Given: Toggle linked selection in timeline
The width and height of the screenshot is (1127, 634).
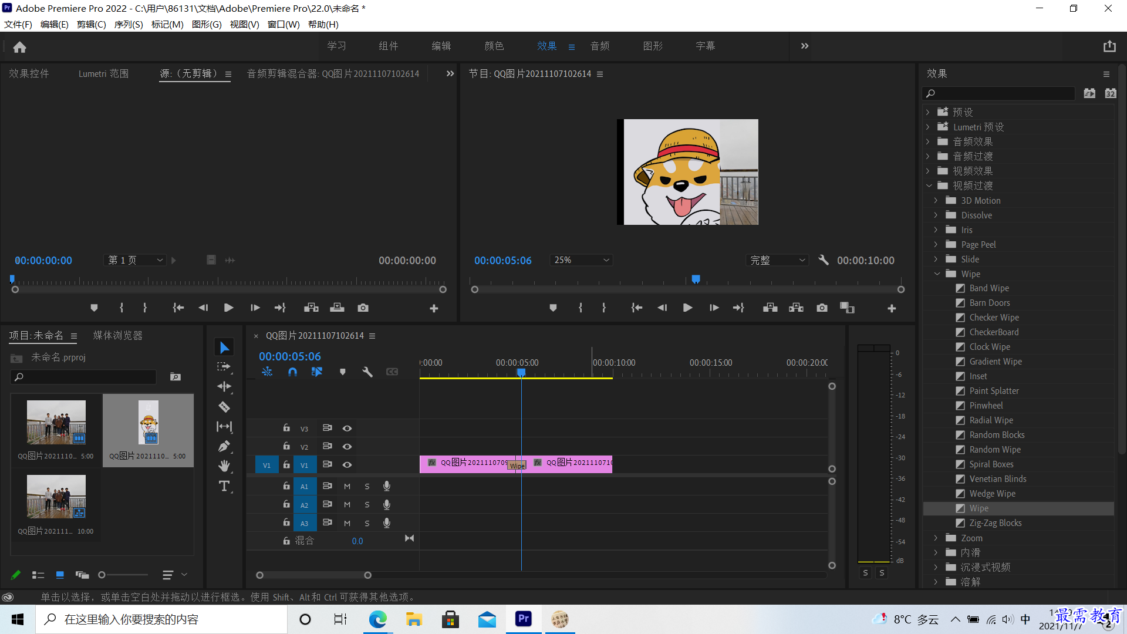Looking at the screenshot, I should (x=317, y=372).
